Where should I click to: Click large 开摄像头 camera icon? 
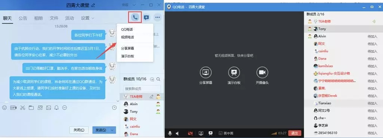262,73
